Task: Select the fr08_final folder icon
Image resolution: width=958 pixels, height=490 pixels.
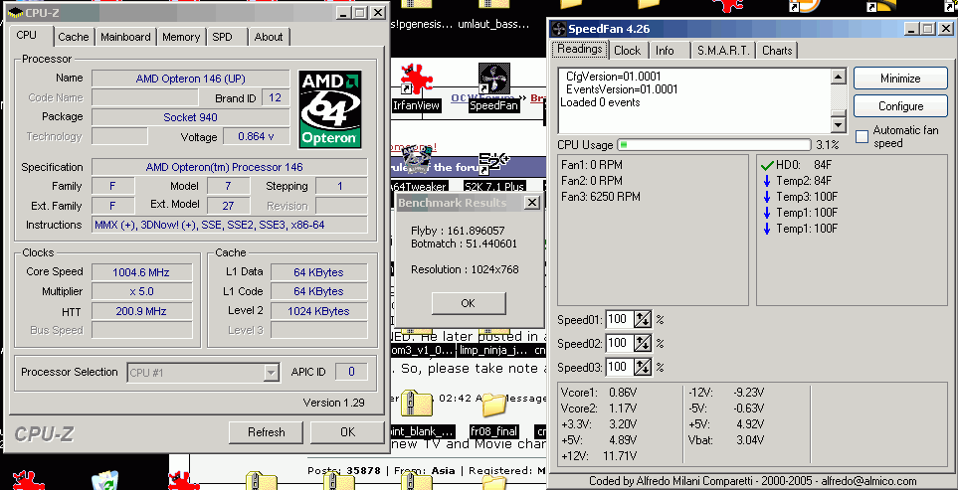Action: point(493,406)
